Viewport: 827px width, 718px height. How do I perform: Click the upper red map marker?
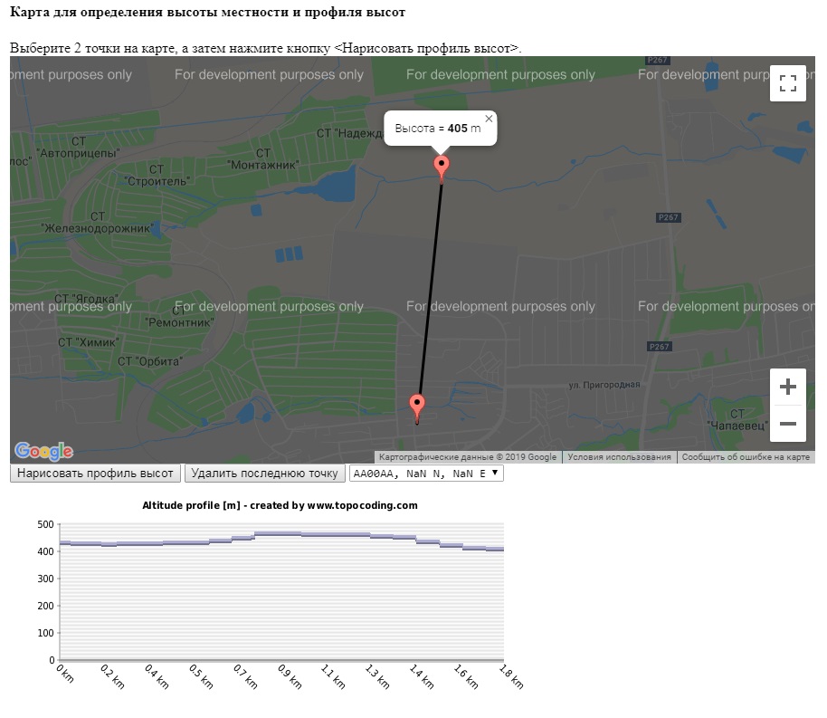tap(442, 167)
